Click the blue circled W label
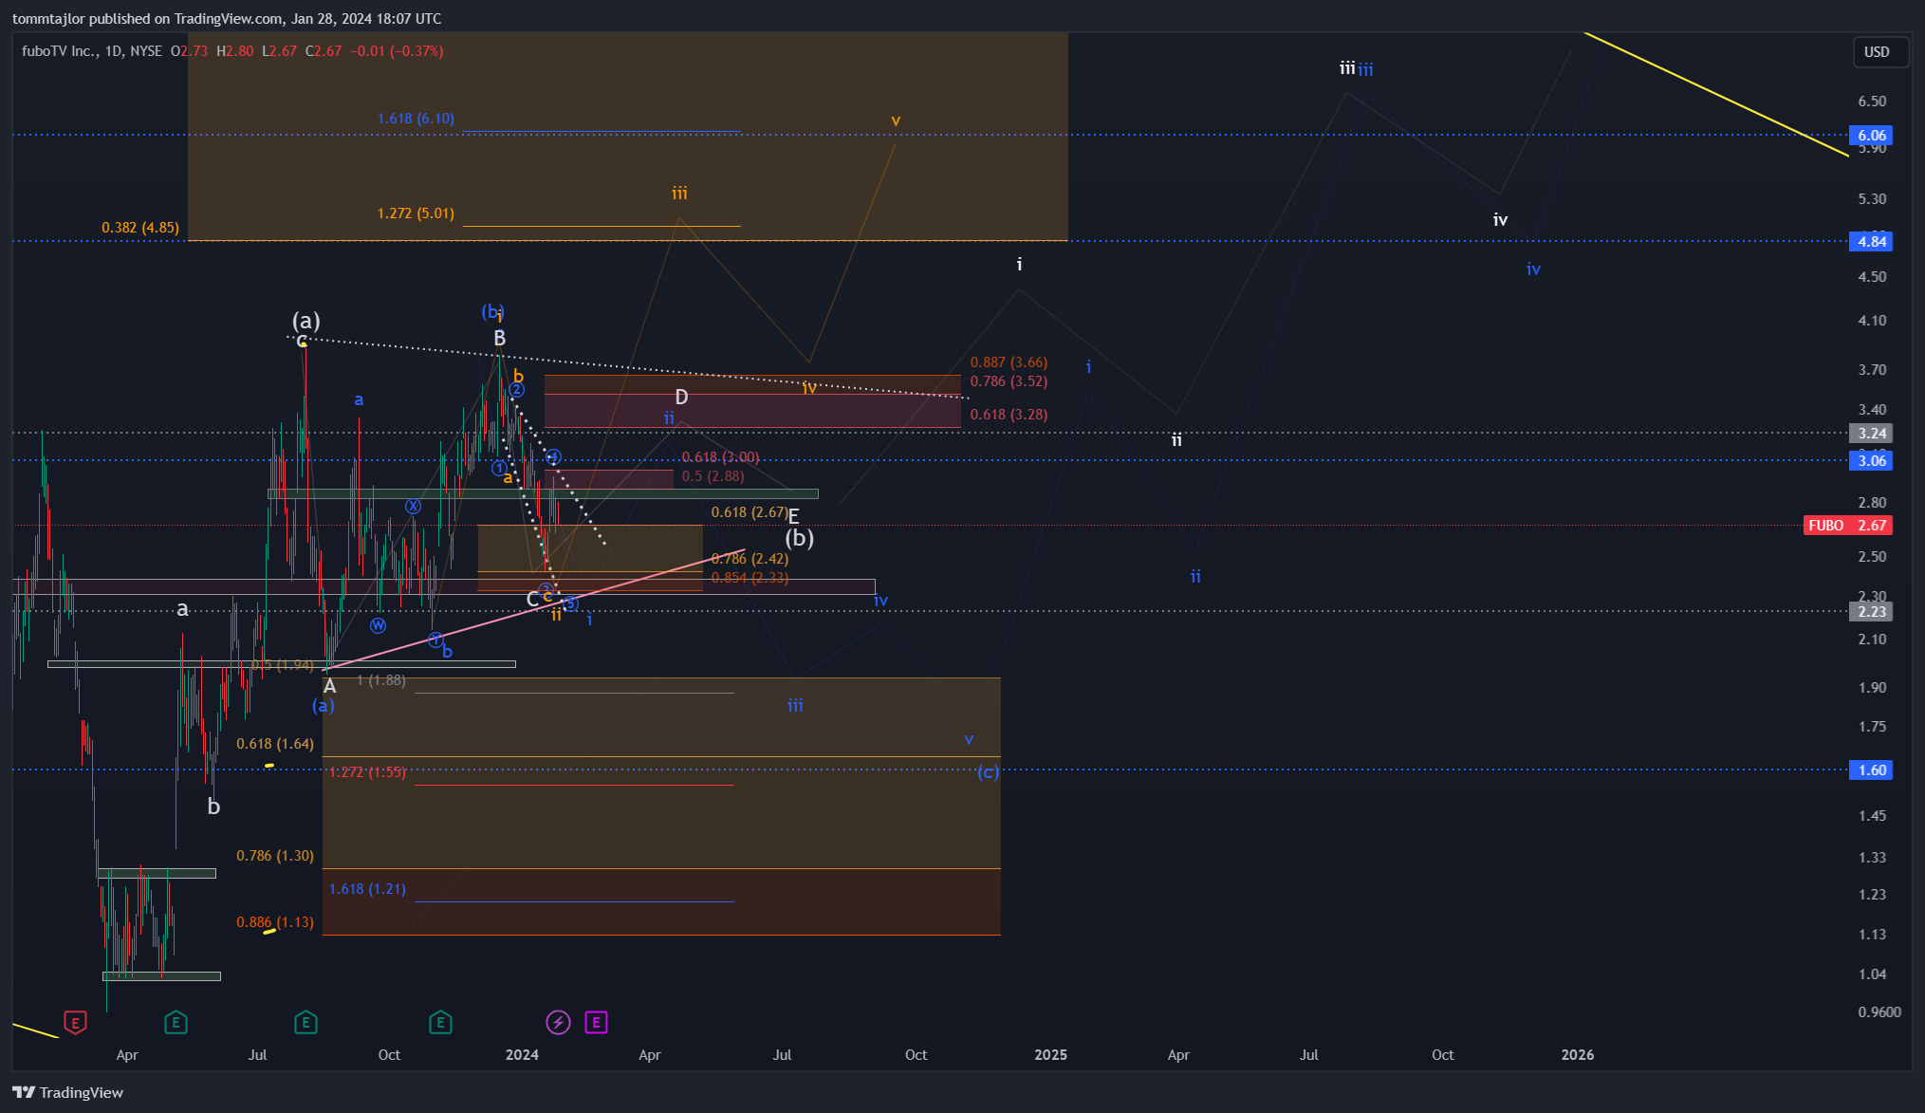The width and height of the screenshot is (1925, 1113). (378, 625)
